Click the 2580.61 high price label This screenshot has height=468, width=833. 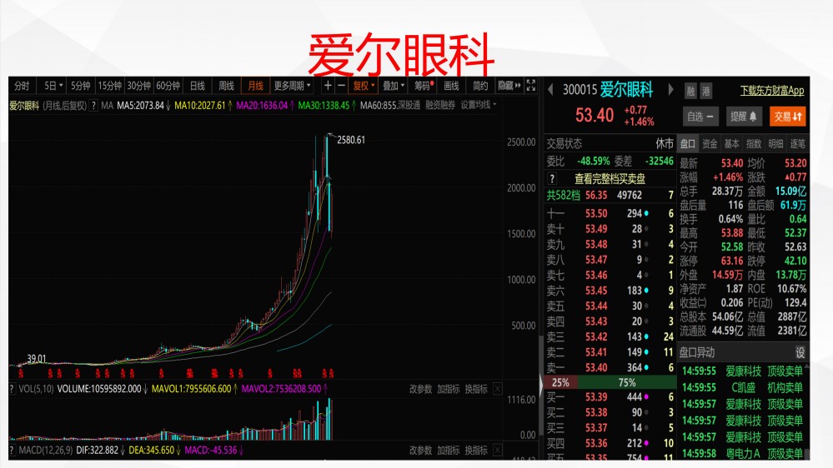click(x=351, y=140)
